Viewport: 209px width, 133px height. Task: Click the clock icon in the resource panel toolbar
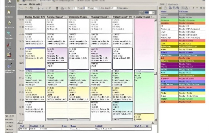tap(183, 8)
